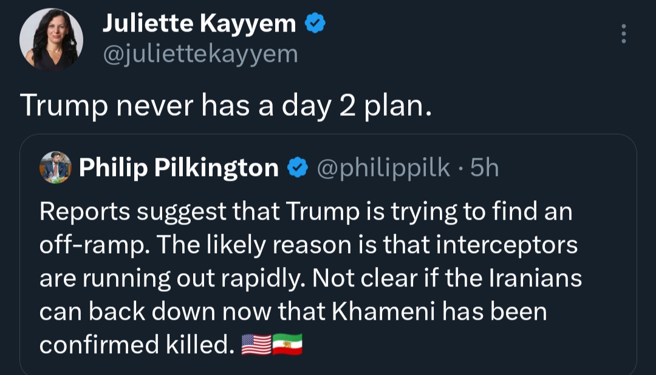Open the @philippilk handle link
The image size is (656, 375).
coord(383,168)
